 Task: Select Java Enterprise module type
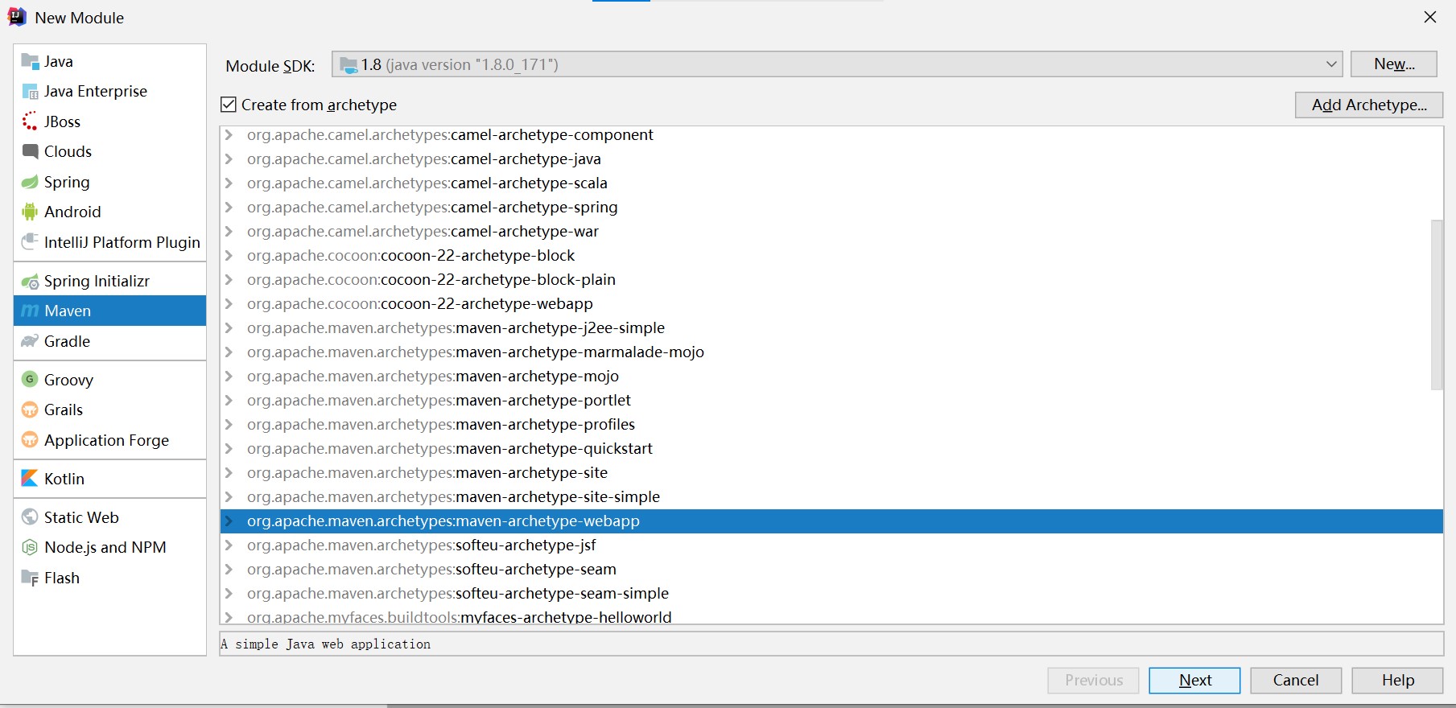click(x=109, y=92)
